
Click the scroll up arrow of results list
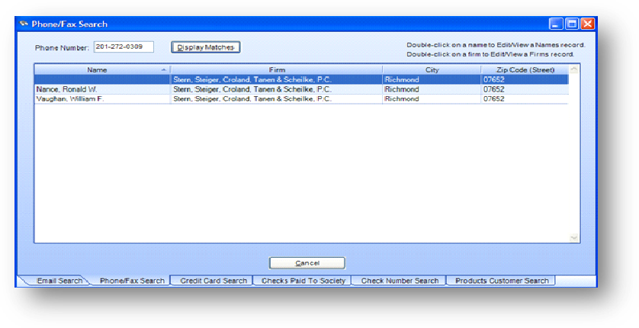coord(573,69)
